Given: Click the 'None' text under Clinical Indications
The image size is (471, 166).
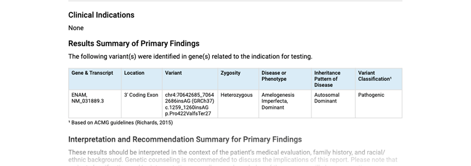Looking at the screenshot, I should coord(76,28).
